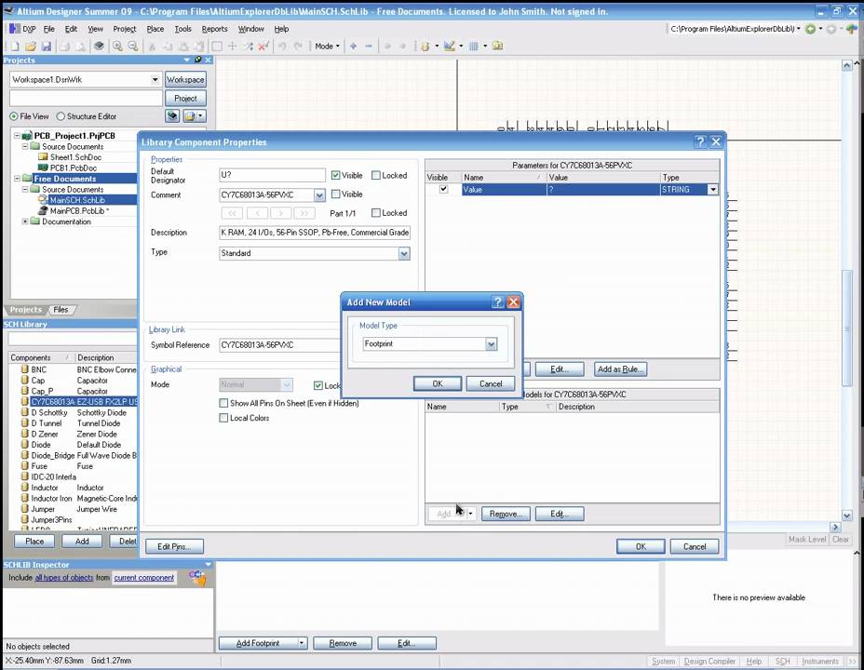Viewport: 864px width, 670px height.
Task: Click the Move Selection cross icon
Action: point(233,47)
